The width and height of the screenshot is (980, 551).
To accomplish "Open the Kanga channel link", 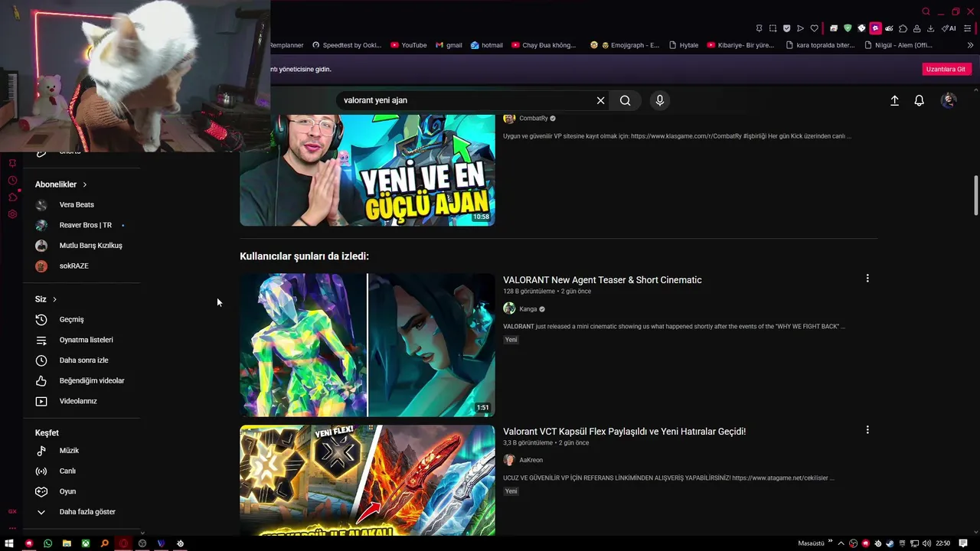I will tap(528, 309).
